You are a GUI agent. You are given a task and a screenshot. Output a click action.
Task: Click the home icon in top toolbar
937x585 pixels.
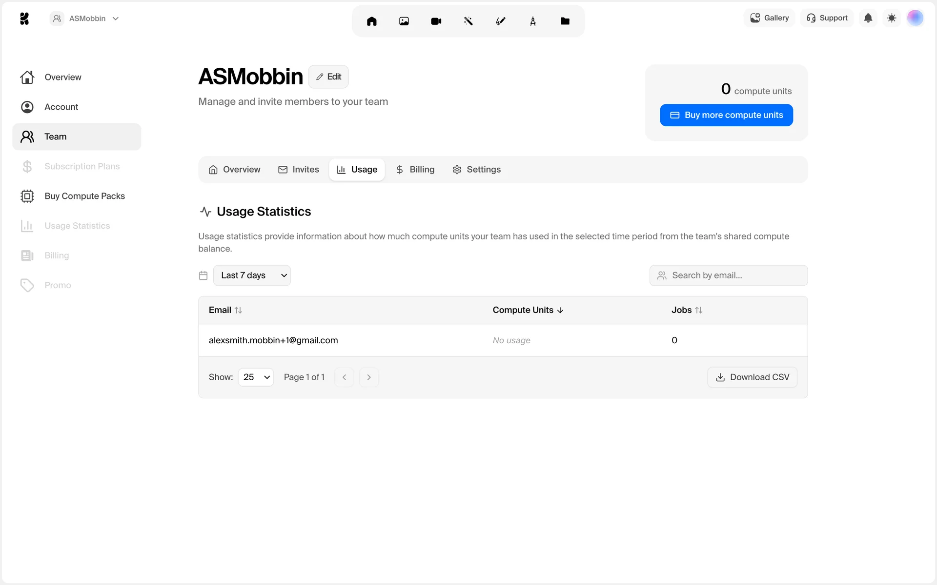pos(371,21)
